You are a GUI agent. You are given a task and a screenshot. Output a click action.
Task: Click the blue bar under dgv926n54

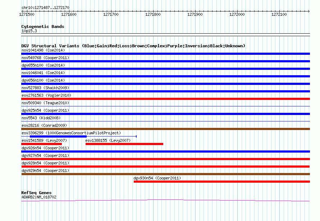pos(165,152)
